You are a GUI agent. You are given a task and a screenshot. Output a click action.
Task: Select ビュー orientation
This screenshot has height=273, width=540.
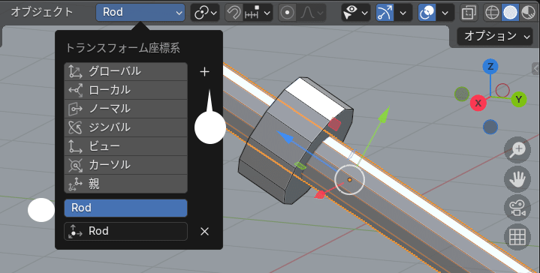[x=125, y=146]
